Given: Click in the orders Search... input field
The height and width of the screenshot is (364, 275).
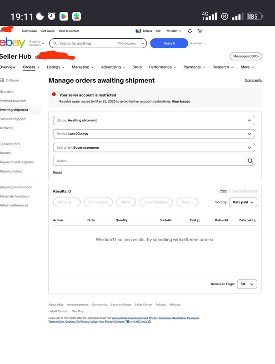Looking at the screenshot, I should pyautogui.click(x=150, y=161).
